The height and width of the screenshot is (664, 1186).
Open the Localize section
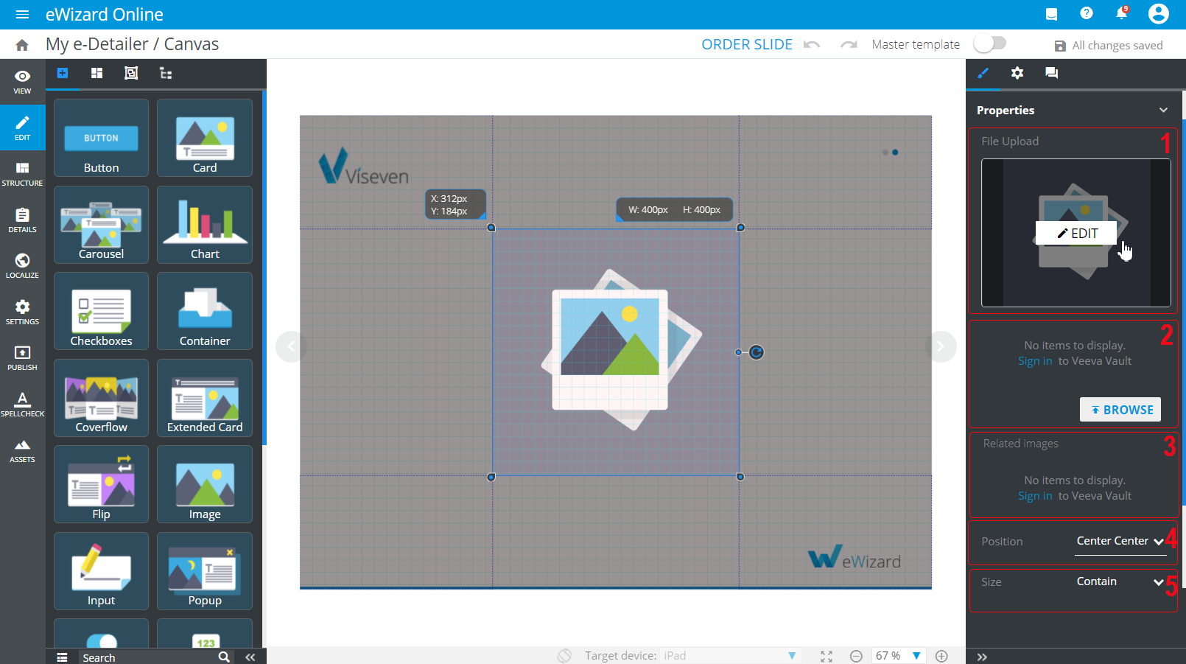22,265
